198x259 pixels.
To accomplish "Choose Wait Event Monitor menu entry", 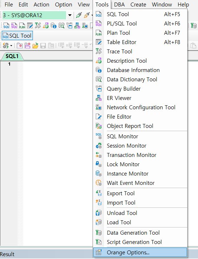I will tap(140, 183).
